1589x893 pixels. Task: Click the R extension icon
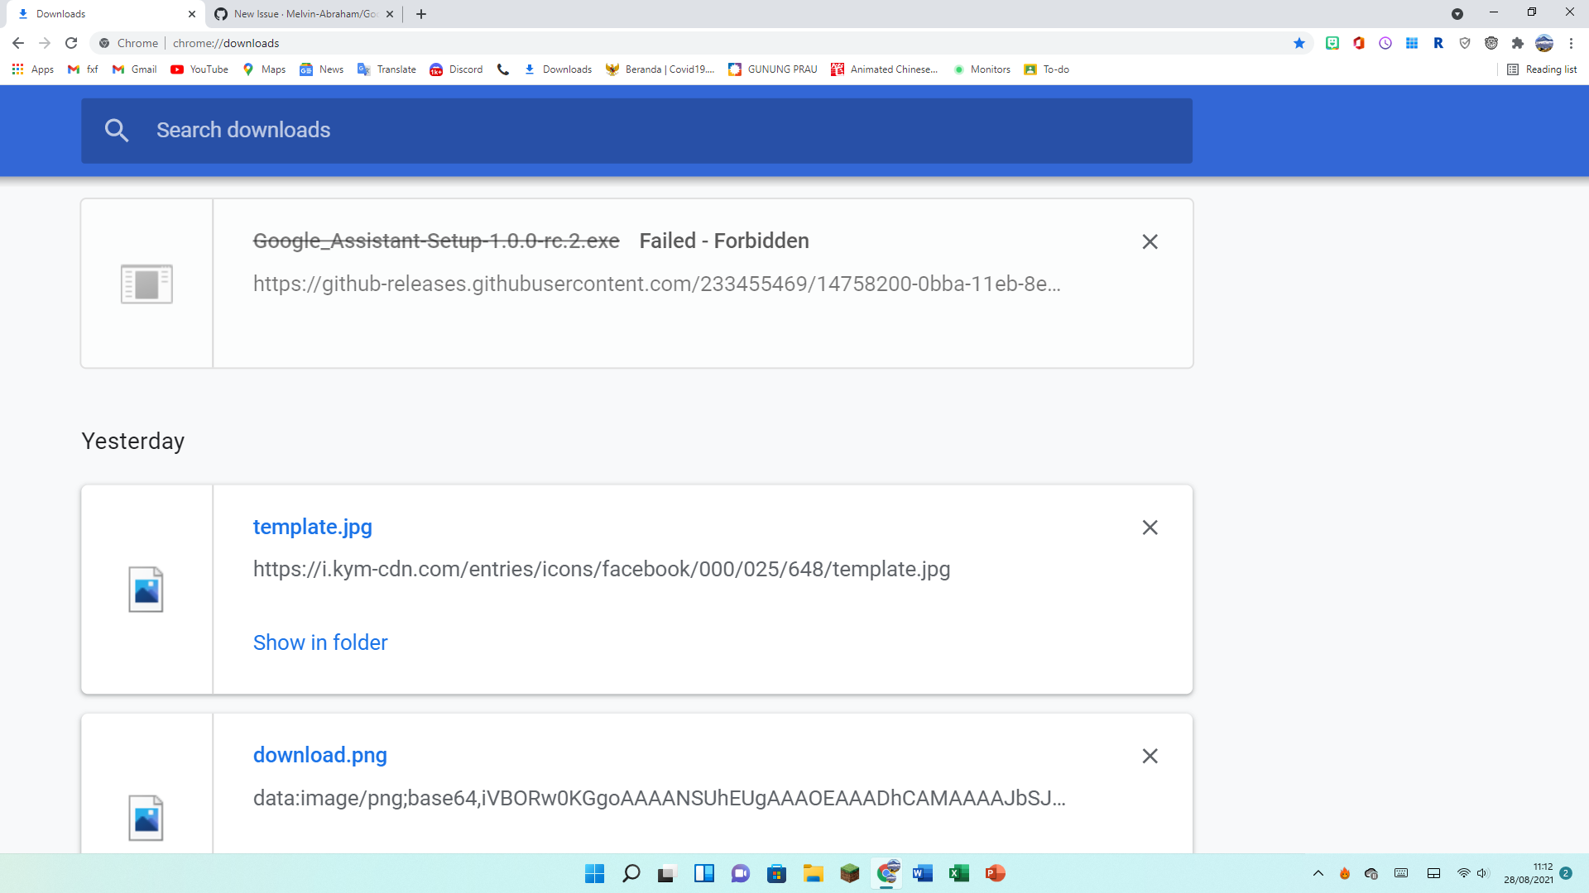click(x=1438, y=43)
